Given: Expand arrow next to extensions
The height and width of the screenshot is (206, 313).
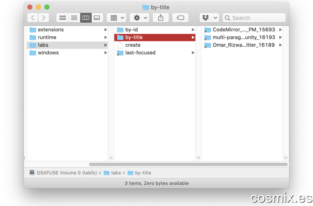Looking at the screenshot, I should [106, 30].
